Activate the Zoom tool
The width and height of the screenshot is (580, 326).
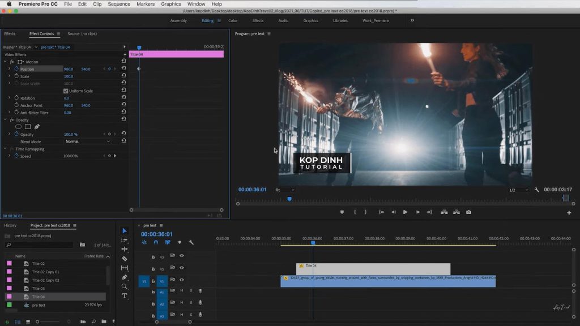tap(125, 286)
